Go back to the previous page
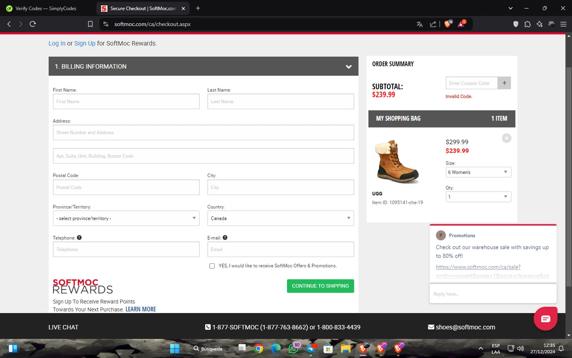The image size is (572, 358). click(x=9, y=24)
